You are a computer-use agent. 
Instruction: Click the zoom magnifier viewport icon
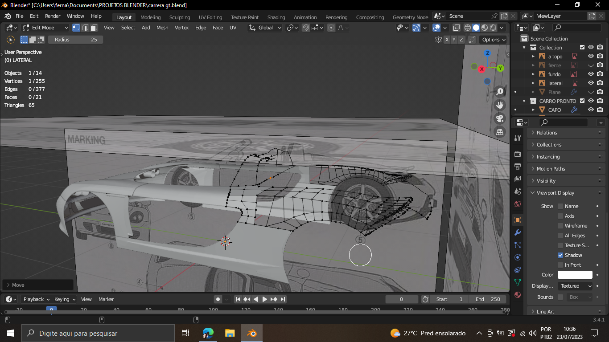(x=500, y=92)
